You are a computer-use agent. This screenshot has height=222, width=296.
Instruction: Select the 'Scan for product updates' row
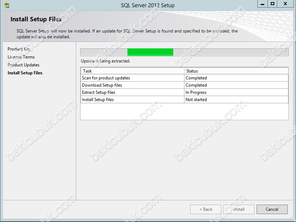[x=184, y=78]
